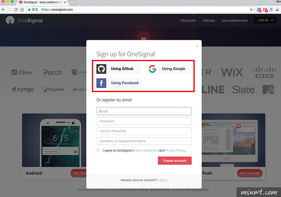The image size is (281, 197).
Task: Close the OneSignal browser tab
Action: point(65,2)
